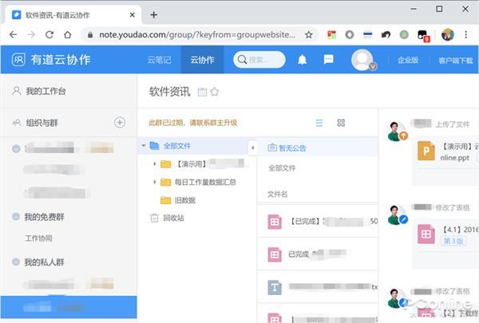Open 我的工作台 in the sidebar
The width and height of the screenshot is (479, 323).
[x=46, y=91]
